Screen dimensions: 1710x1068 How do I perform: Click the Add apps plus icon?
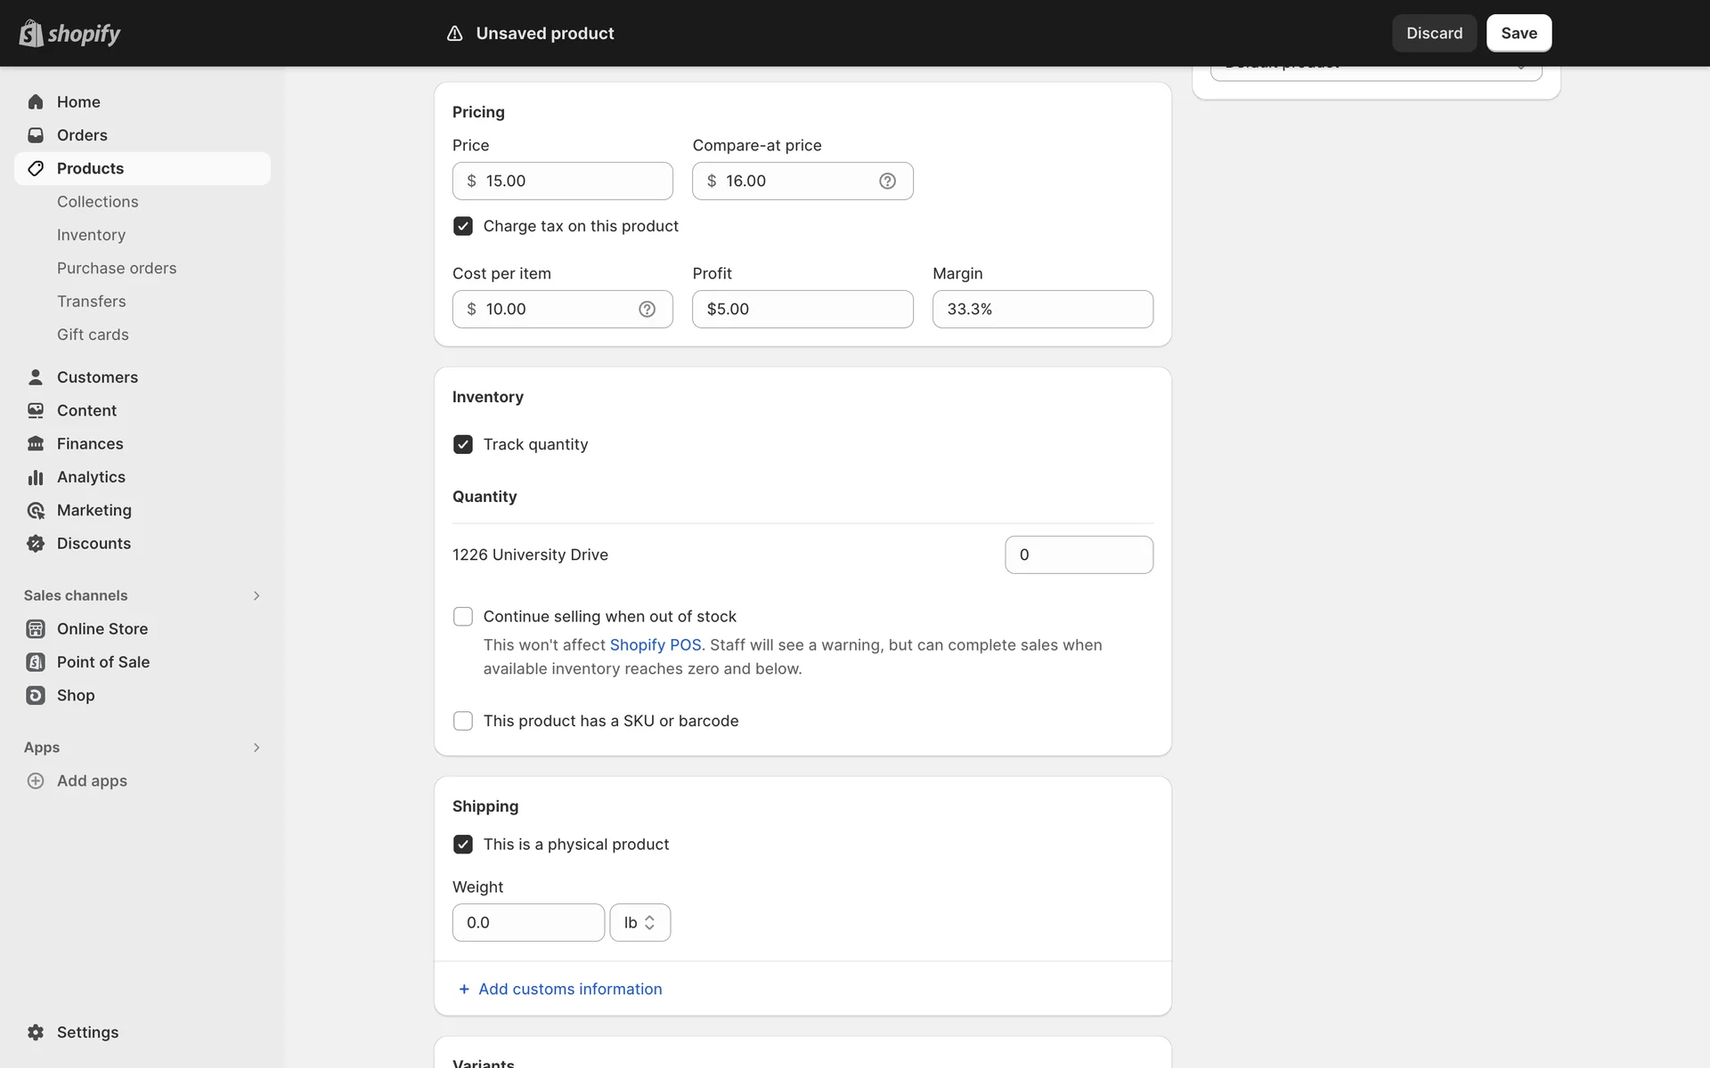36,781
